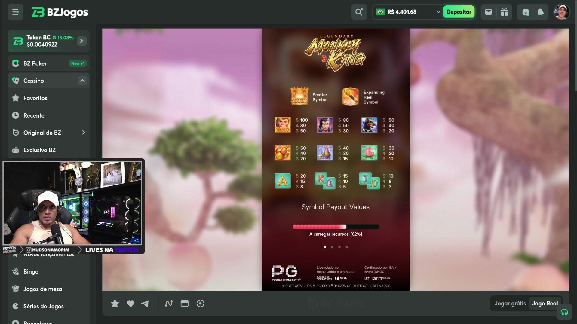577x324 pixels.
Task: Switch to Jogar grátis mode
Action: pyautogui.click(x=510, y=304)
